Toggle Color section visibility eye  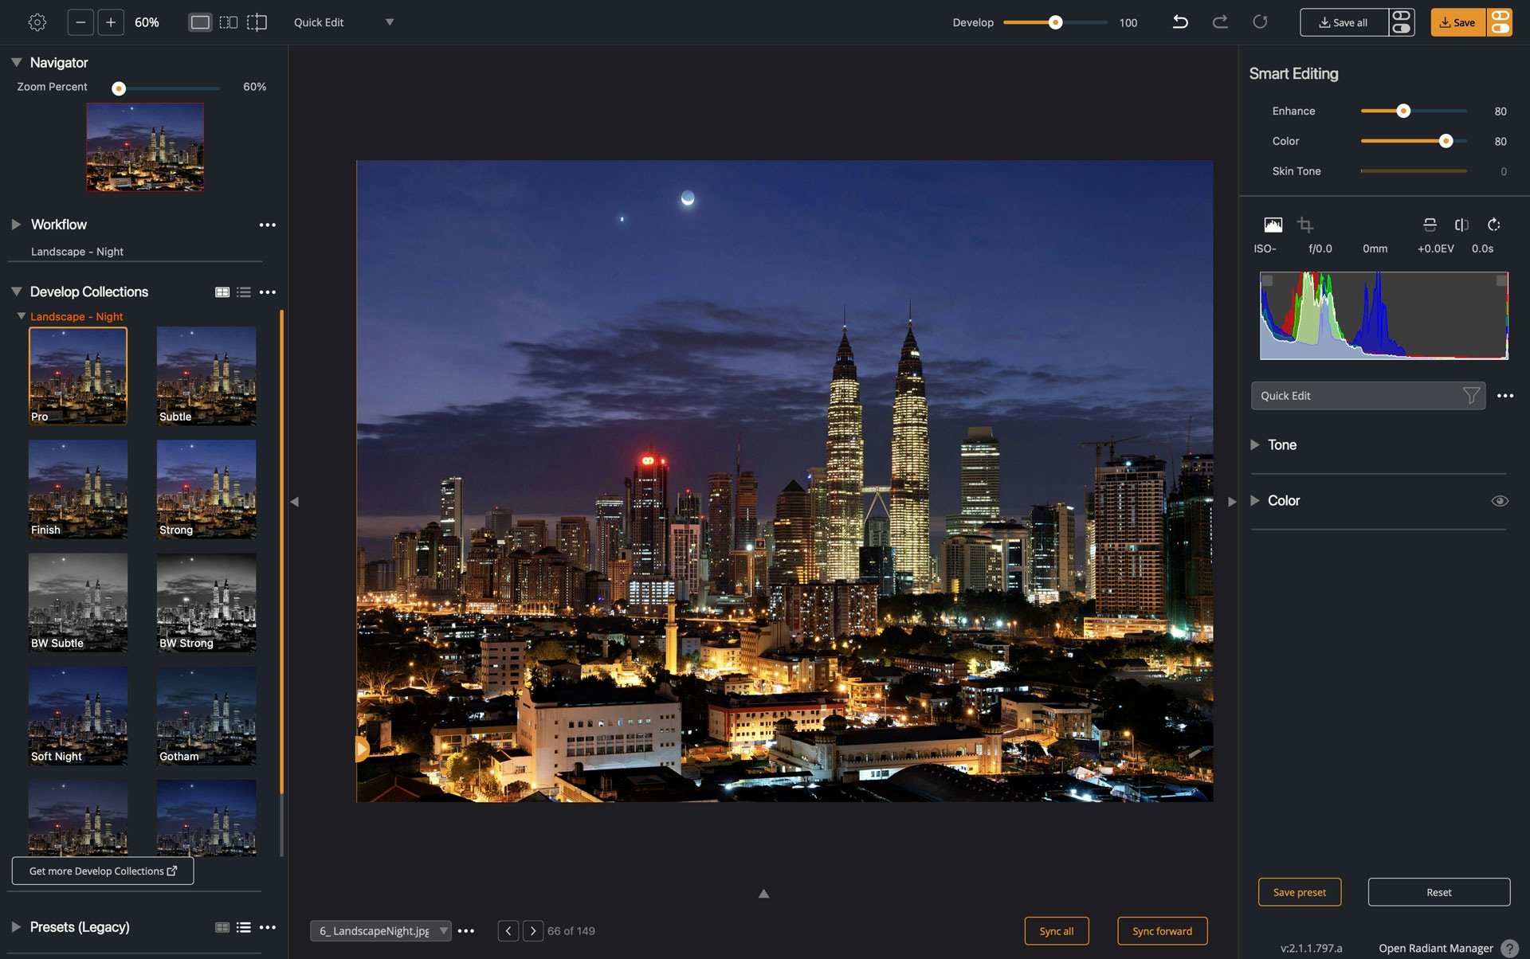1500,501
